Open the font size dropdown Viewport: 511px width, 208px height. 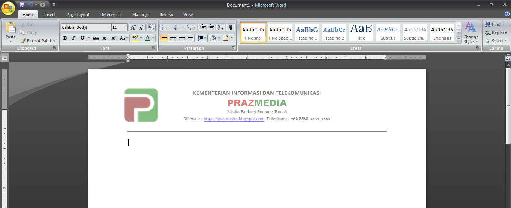tap(125, 27)
